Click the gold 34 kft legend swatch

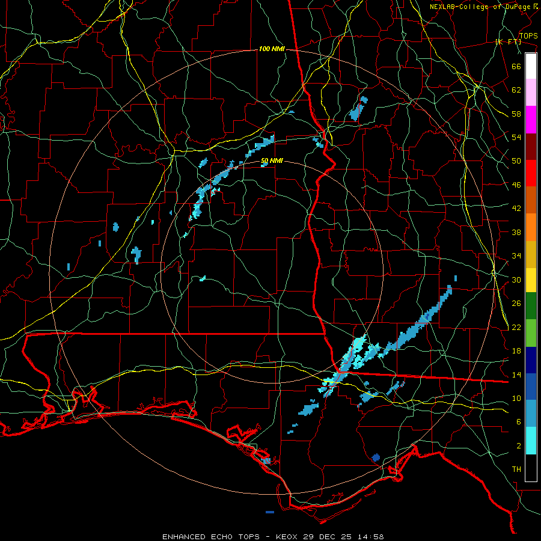pyautogui.click(x=531, y=254)
